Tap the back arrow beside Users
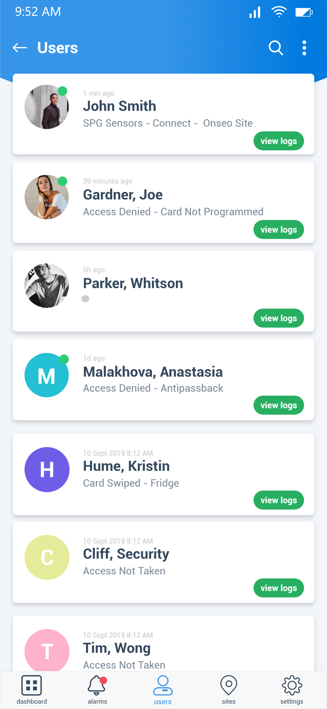 tap(20, 48)
